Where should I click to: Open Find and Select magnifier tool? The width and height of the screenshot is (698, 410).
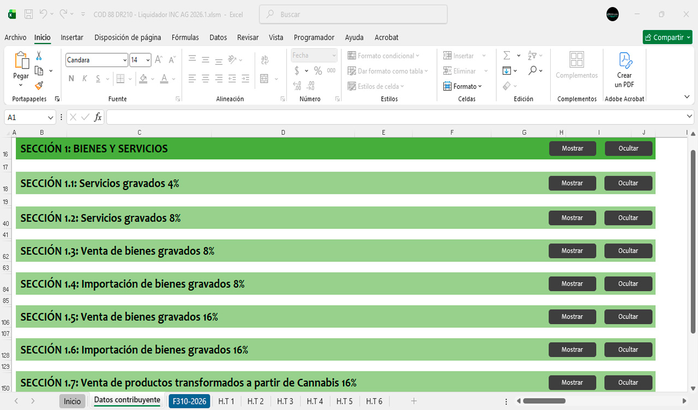532,71
